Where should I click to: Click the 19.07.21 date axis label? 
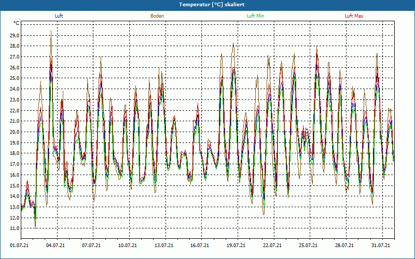236,246
